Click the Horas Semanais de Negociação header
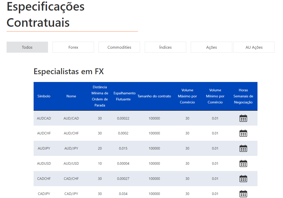 [x=243, y=96]
